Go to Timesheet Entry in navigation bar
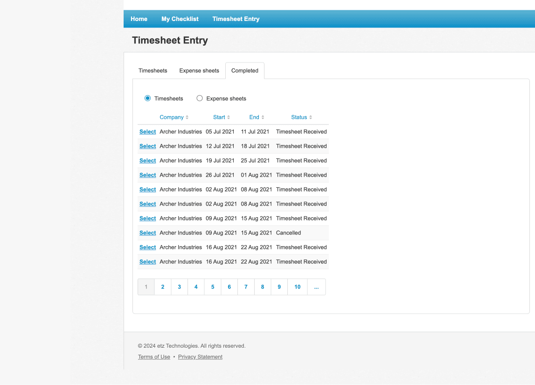 coord(236,19)
